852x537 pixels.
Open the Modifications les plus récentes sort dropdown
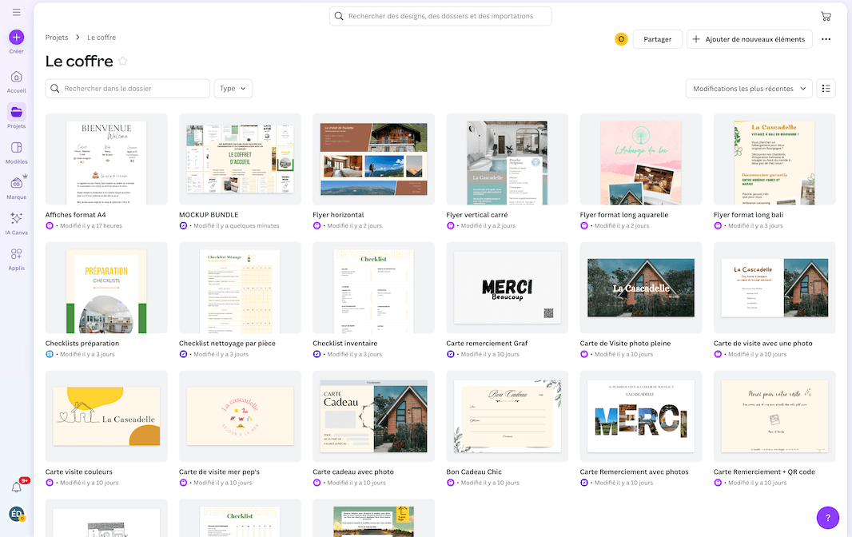click(749, 89)
